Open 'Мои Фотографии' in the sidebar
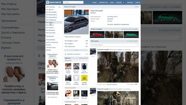The width and height of the screenshot is (186, 105). pos(51,12)
